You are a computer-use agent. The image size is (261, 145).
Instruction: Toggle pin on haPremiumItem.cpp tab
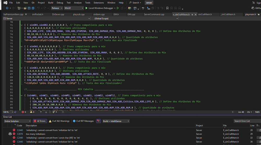[x=26, y=14]
